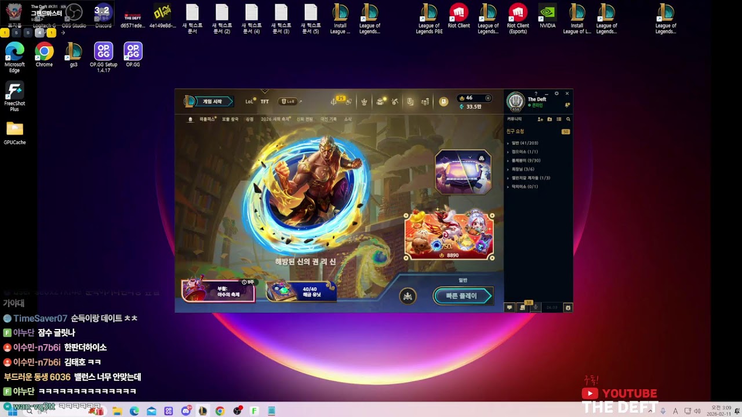Viewport: 742px width, 417px height.
Task: Open the Add Folder icon in Social
Action: click(550, 119)
